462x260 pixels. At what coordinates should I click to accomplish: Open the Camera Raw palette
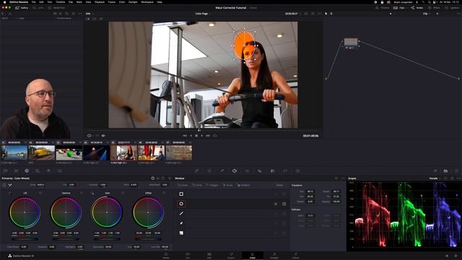coord(5,170)
